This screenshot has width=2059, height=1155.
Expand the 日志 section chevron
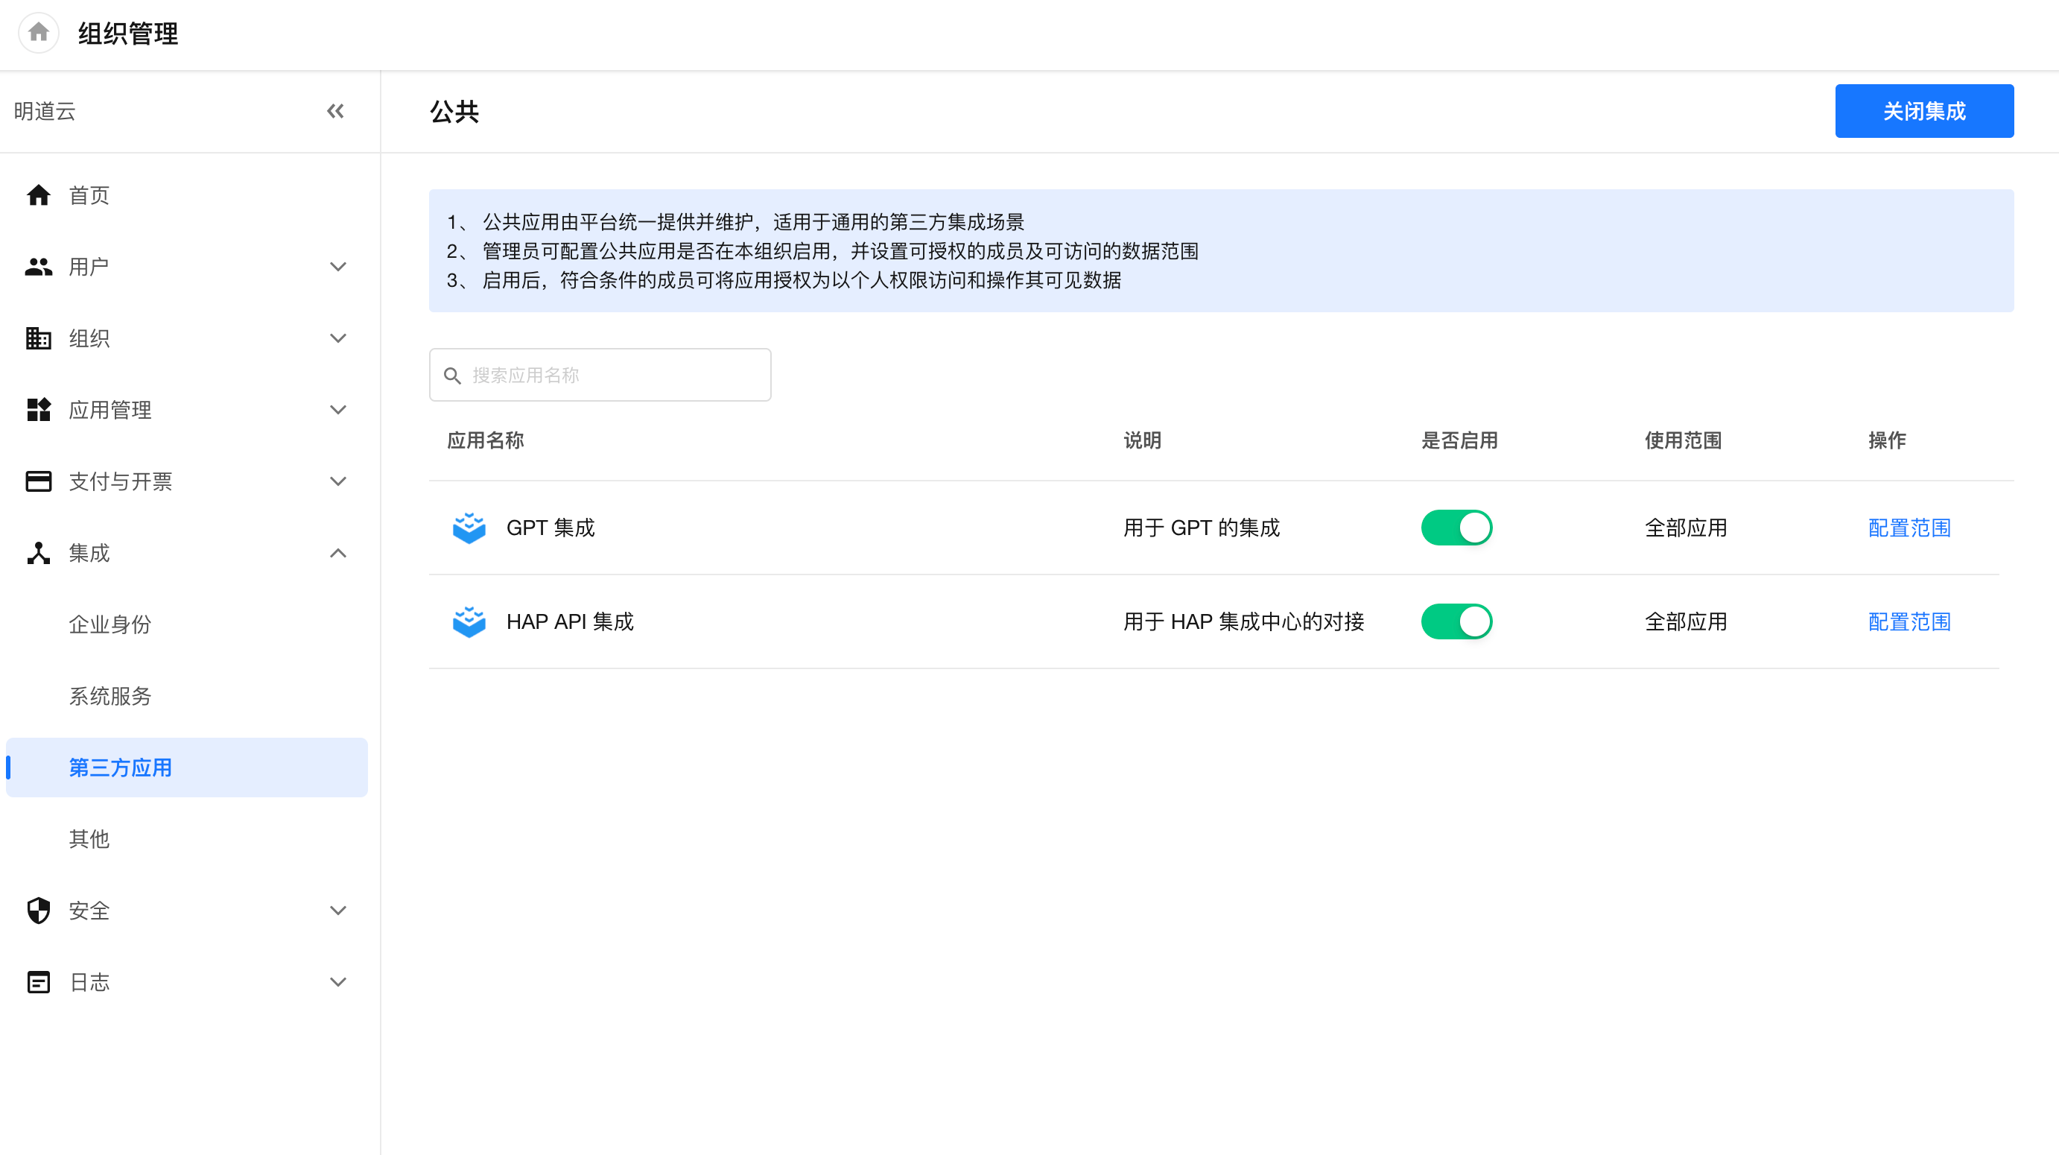338,981
